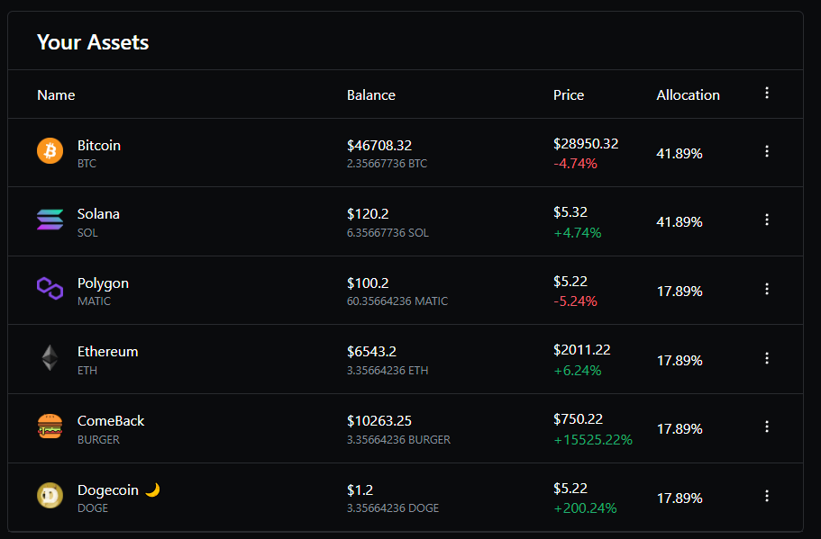Click the BTC ticker label
Viewport: 821px width, 539px height.
click(x=87, y=164)
